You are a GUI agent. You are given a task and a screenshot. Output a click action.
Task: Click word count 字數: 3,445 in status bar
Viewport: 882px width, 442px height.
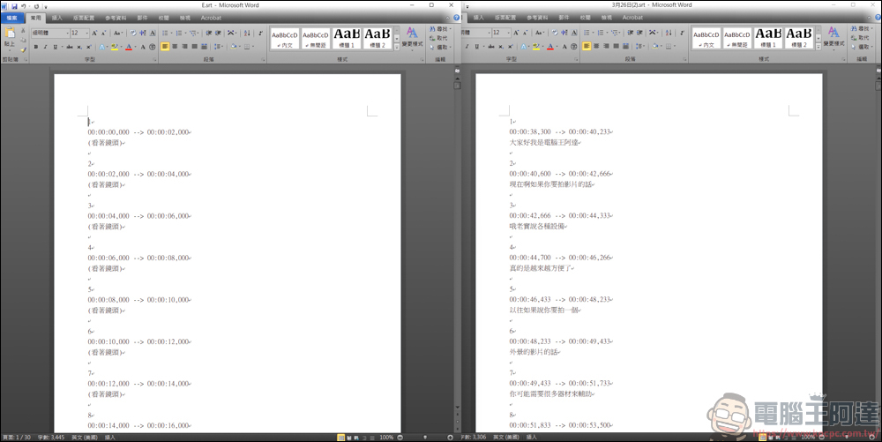coord(51,438)
